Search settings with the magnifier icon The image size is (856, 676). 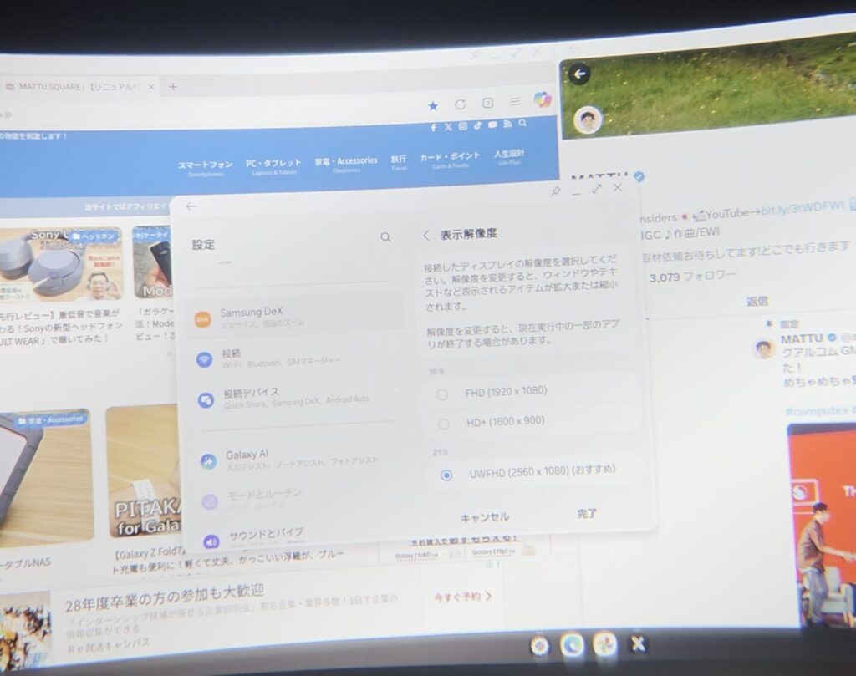coord(385,236)
